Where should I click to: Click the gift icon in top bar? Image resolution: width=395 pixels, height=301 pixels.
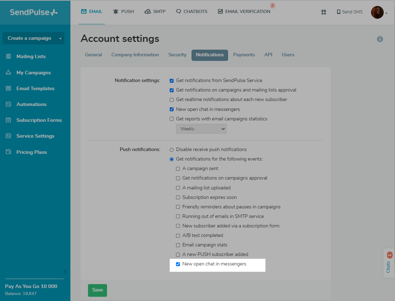(324, 12)
